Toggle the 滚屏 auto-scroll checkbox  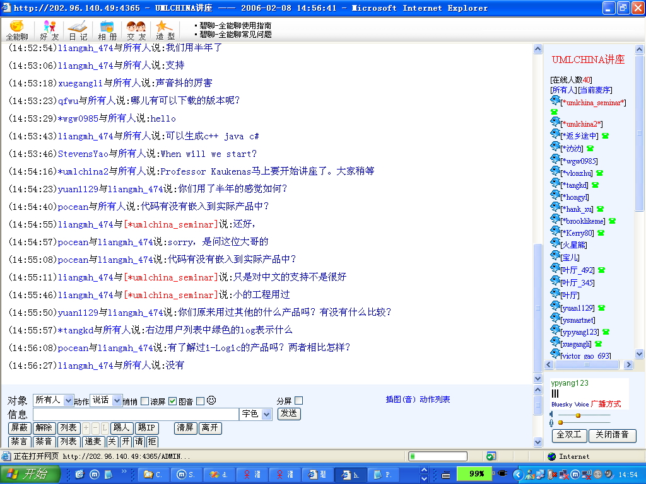pyautogui.click(x=173, y=401)
